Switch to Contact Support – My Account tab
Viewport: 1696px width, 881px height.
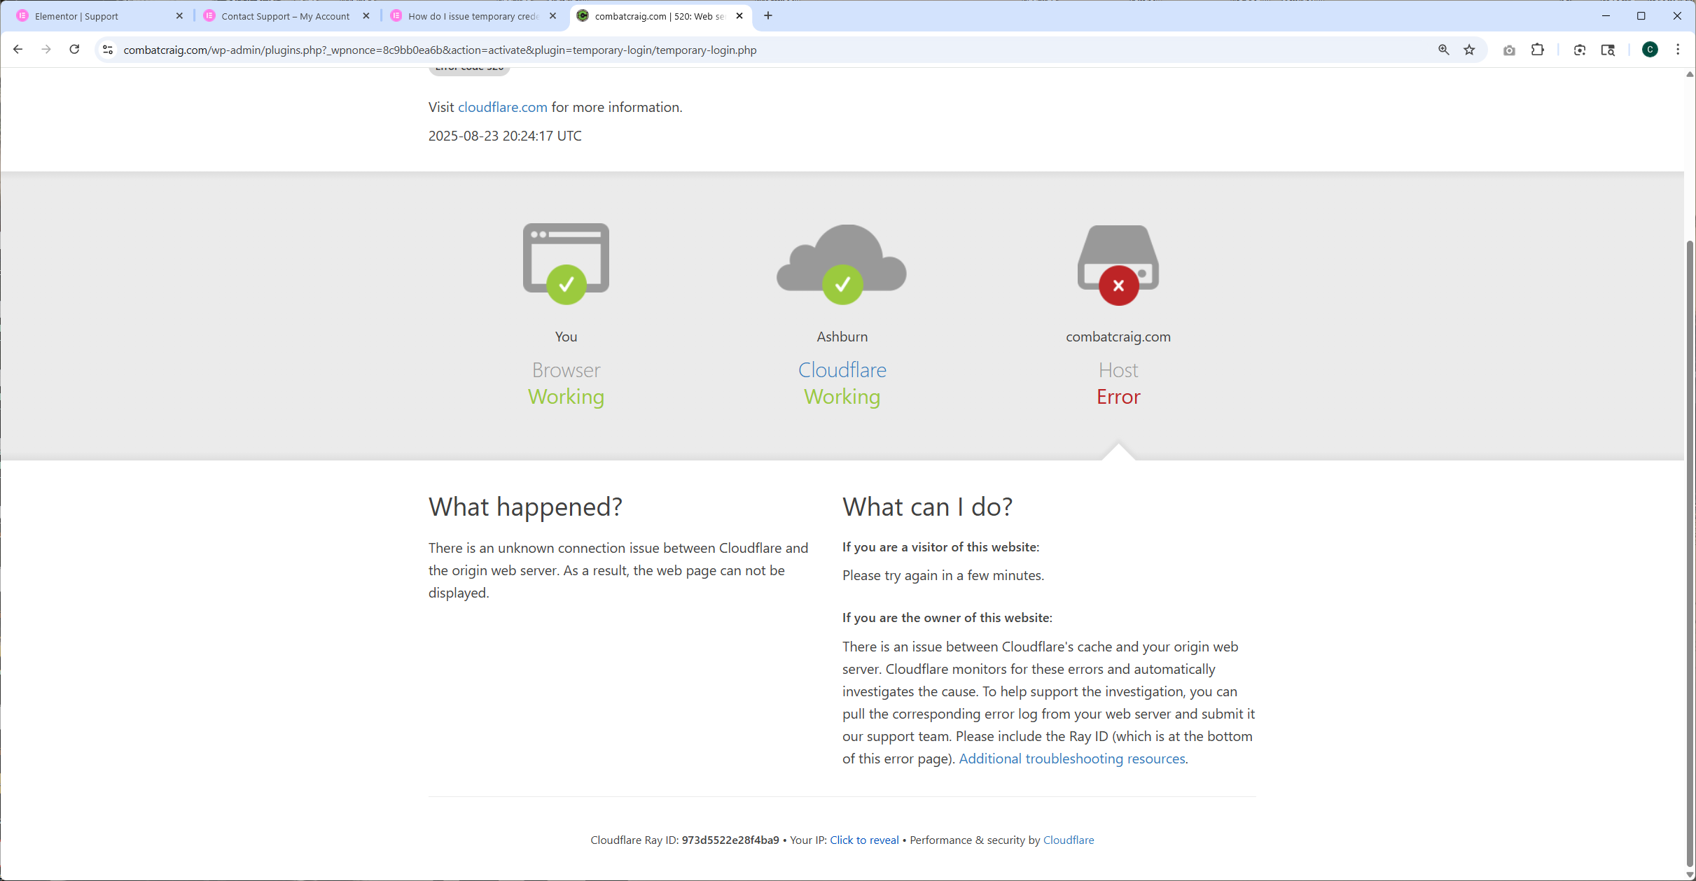coord(285,16)
